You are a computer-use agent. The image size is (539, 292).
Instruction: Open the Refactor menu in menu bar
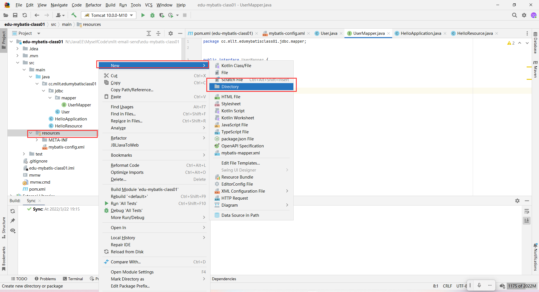point(93,5)
